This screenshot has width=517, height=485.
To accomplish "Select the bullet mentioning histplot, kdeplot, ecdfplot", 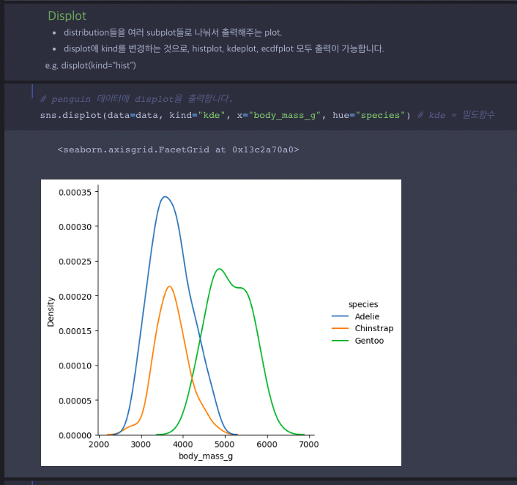I will coord(223,48).
